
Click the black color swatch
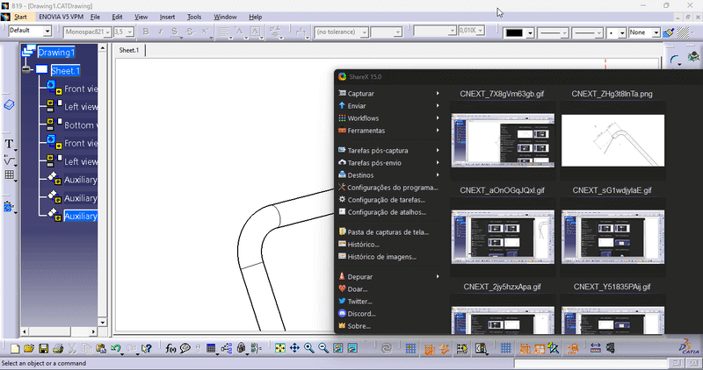(514, 32)
